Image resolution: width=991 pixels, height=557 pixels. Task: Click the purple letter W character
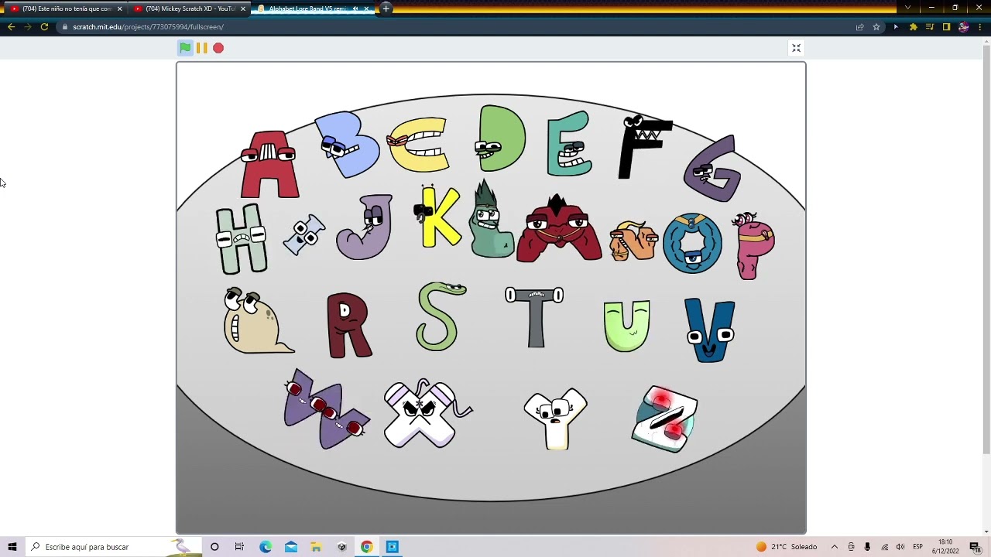(x=326, y=409)
